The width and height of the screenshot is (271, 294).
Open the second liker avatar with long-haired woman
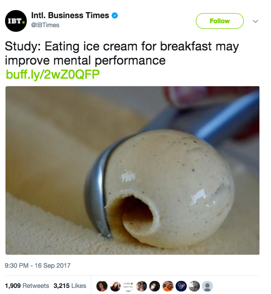(x=115, y=286)
